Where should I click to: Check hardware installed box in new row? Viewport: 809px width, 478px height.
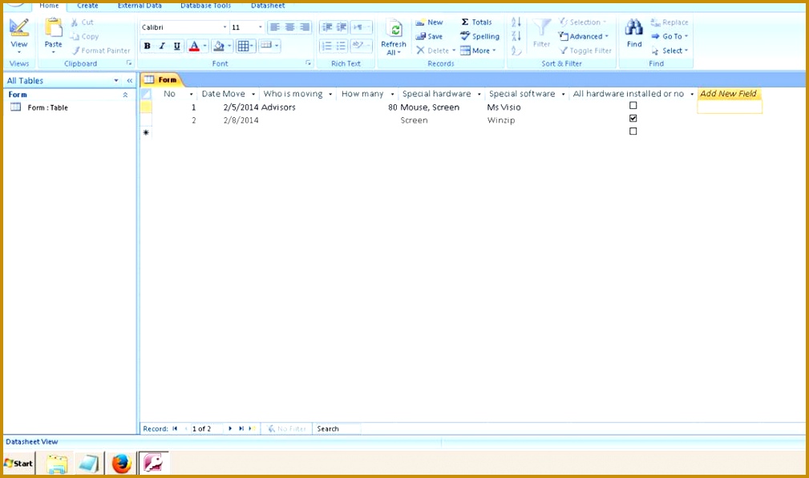[x=633, y=131]
